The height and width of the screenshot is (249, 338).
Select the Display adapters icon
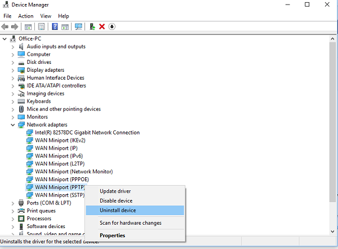21,70
